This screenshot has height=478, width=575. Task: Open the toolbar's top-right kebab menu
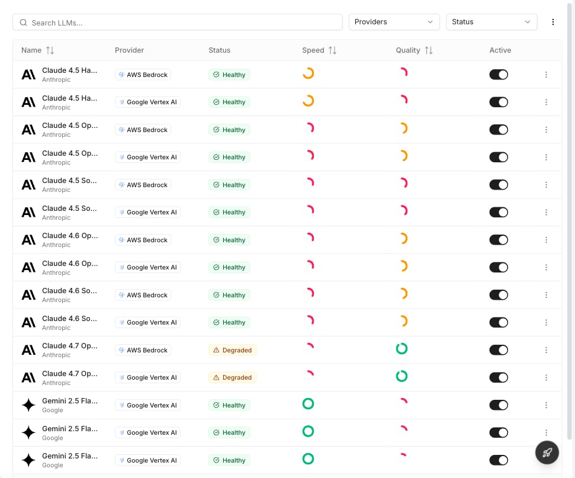click(x=552, y=22)
